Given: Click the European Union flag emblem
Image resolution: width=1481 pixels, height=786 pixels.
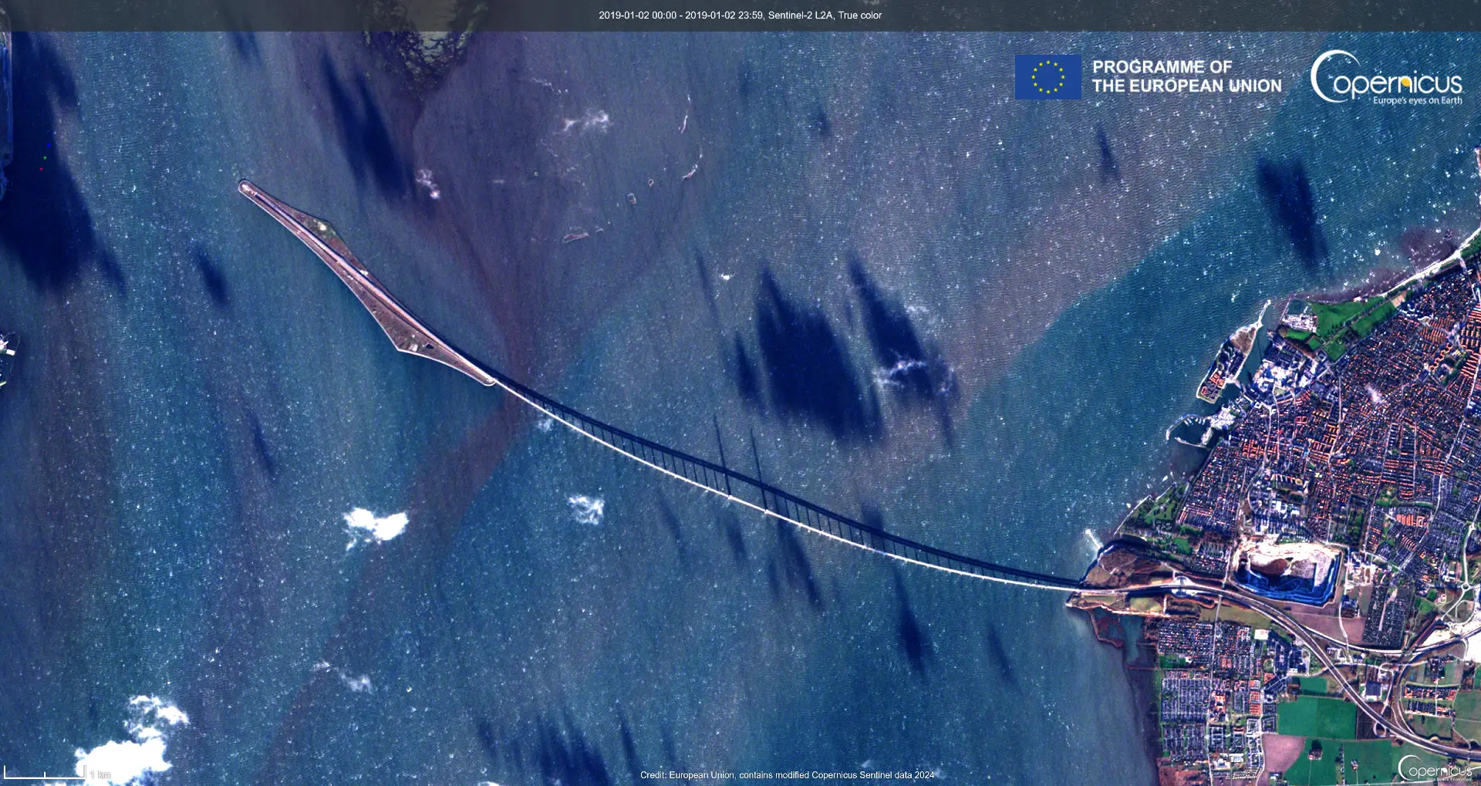Looking at the screenshot, I should coord(1047,77).
